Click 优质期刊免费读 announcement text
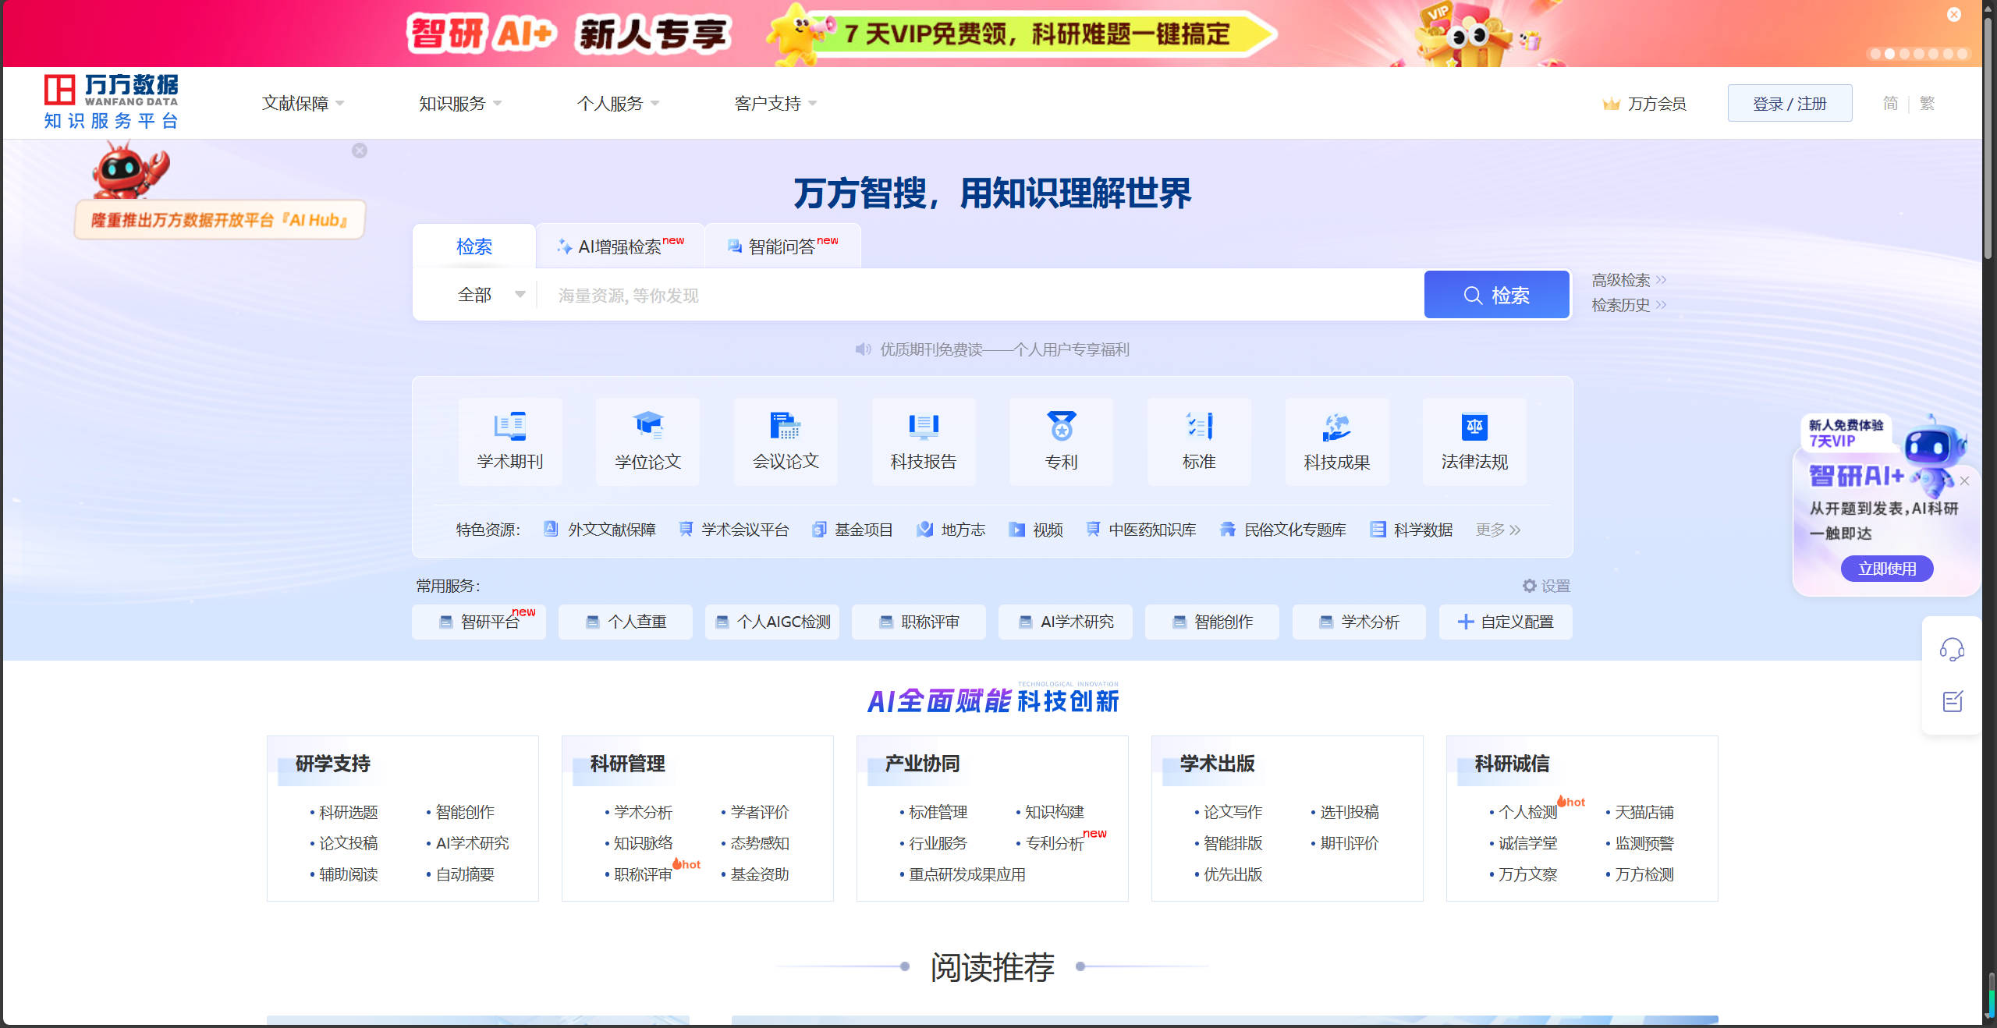Screen dimensions: 1997x1028 (x=1005, y=349)
